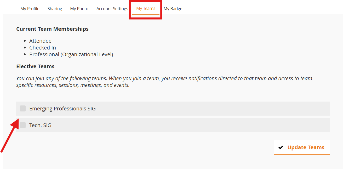This screenshot has width=343, height=169.
Task: Select the My Teams tab
Action: (x=146, y=9)
